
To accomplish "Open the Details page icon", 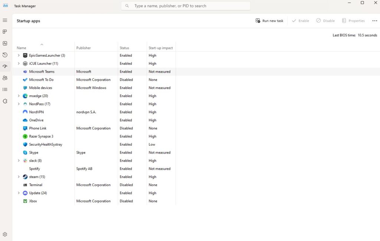I will (5, 90).
